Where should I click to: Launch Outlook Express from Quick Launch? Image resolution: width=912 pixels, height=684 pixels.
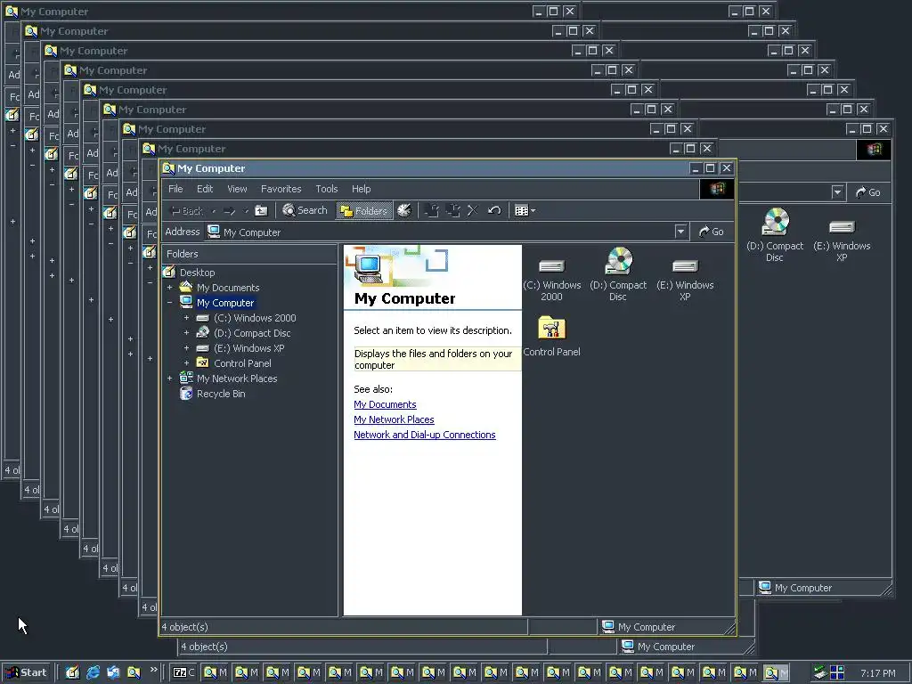(x=113, y=672)
